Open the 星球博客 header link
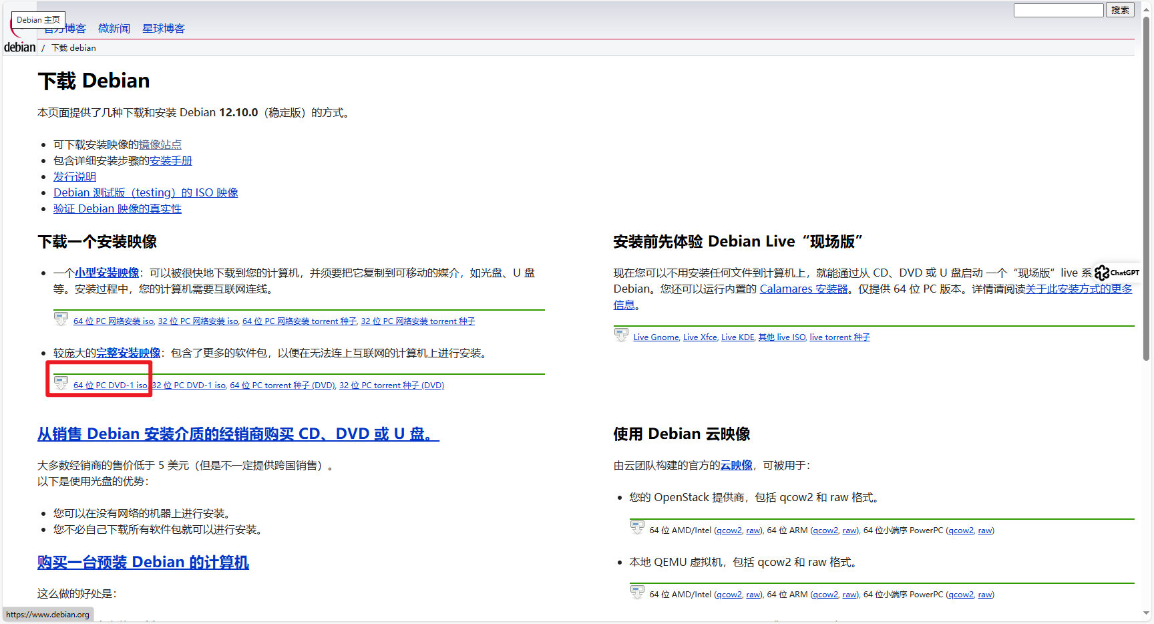 pyautogui.click(x=164, y=28)
